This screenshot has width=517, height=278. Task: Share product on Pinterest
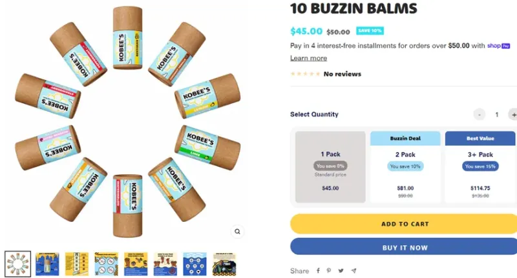(330, 271)
